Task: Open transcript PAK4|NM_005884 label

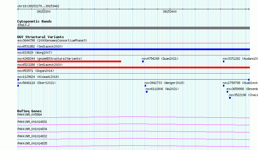Action: pyautogui.click(x=30, y=115)
